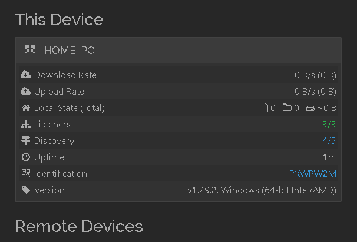Click the HOME-PC device identicon

coord(30,50)
